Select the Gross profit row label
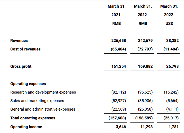The height and width of the screenshot is (133, 184). coord(21,66)
